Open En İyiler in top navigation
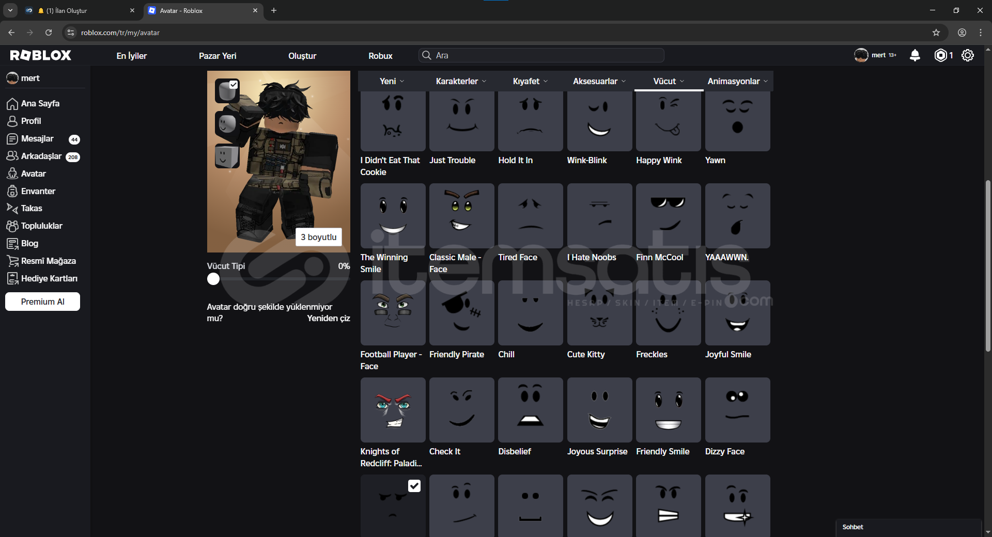The height and width of the screenshot is (537, 992). click(132, 56)
